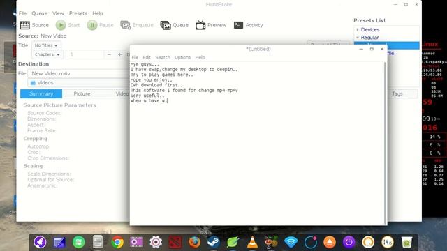The width and height of the screenshot is (447, 251).
Task: Click the line 'Very useful..' in editor
Action: (147, 96)
